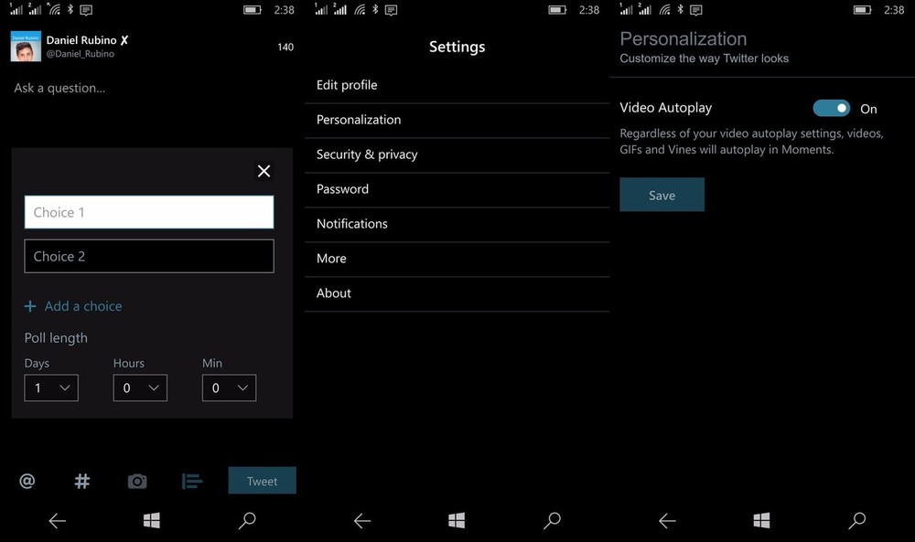Screen dimensions: 915x542
Task: Toggle the poll icon in composer toolbar
Action: click(x=192, y=481)
